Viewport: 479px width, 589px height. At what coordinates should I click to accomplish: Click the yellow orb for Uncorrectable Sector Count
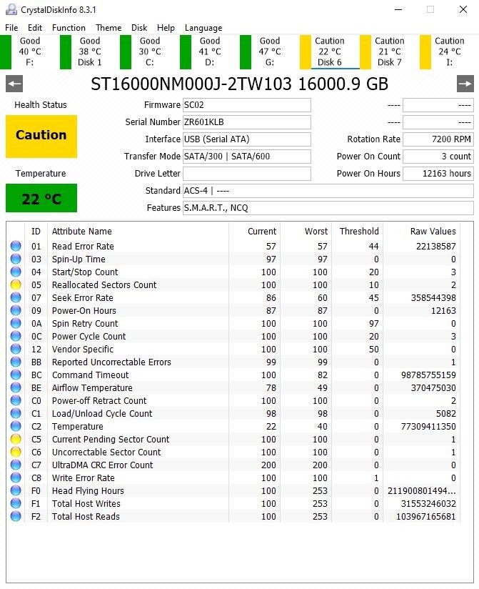(16, 452)
